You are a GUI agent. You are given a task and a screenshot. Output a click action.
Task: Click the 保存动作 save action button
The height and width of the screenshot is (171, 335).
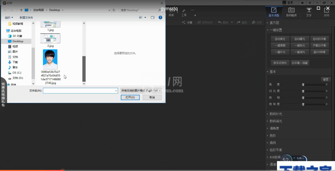tap(205, 23)
